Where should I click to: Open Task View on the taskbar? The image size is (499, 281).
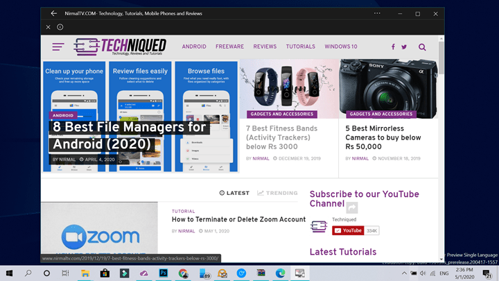coord(65,273)
